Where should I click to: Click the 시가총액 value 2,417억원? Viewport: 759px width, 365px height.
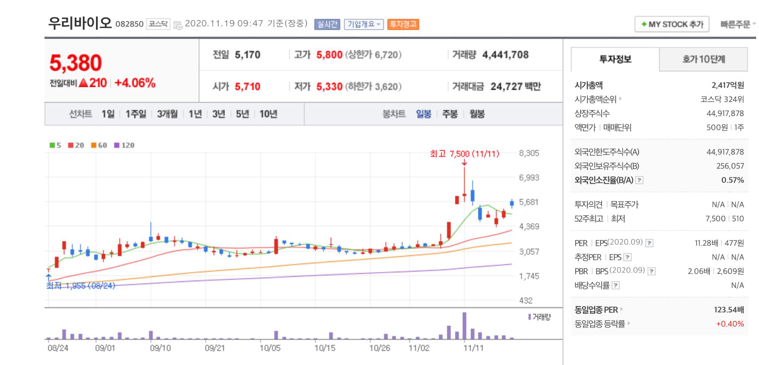[x=728, y=85]
